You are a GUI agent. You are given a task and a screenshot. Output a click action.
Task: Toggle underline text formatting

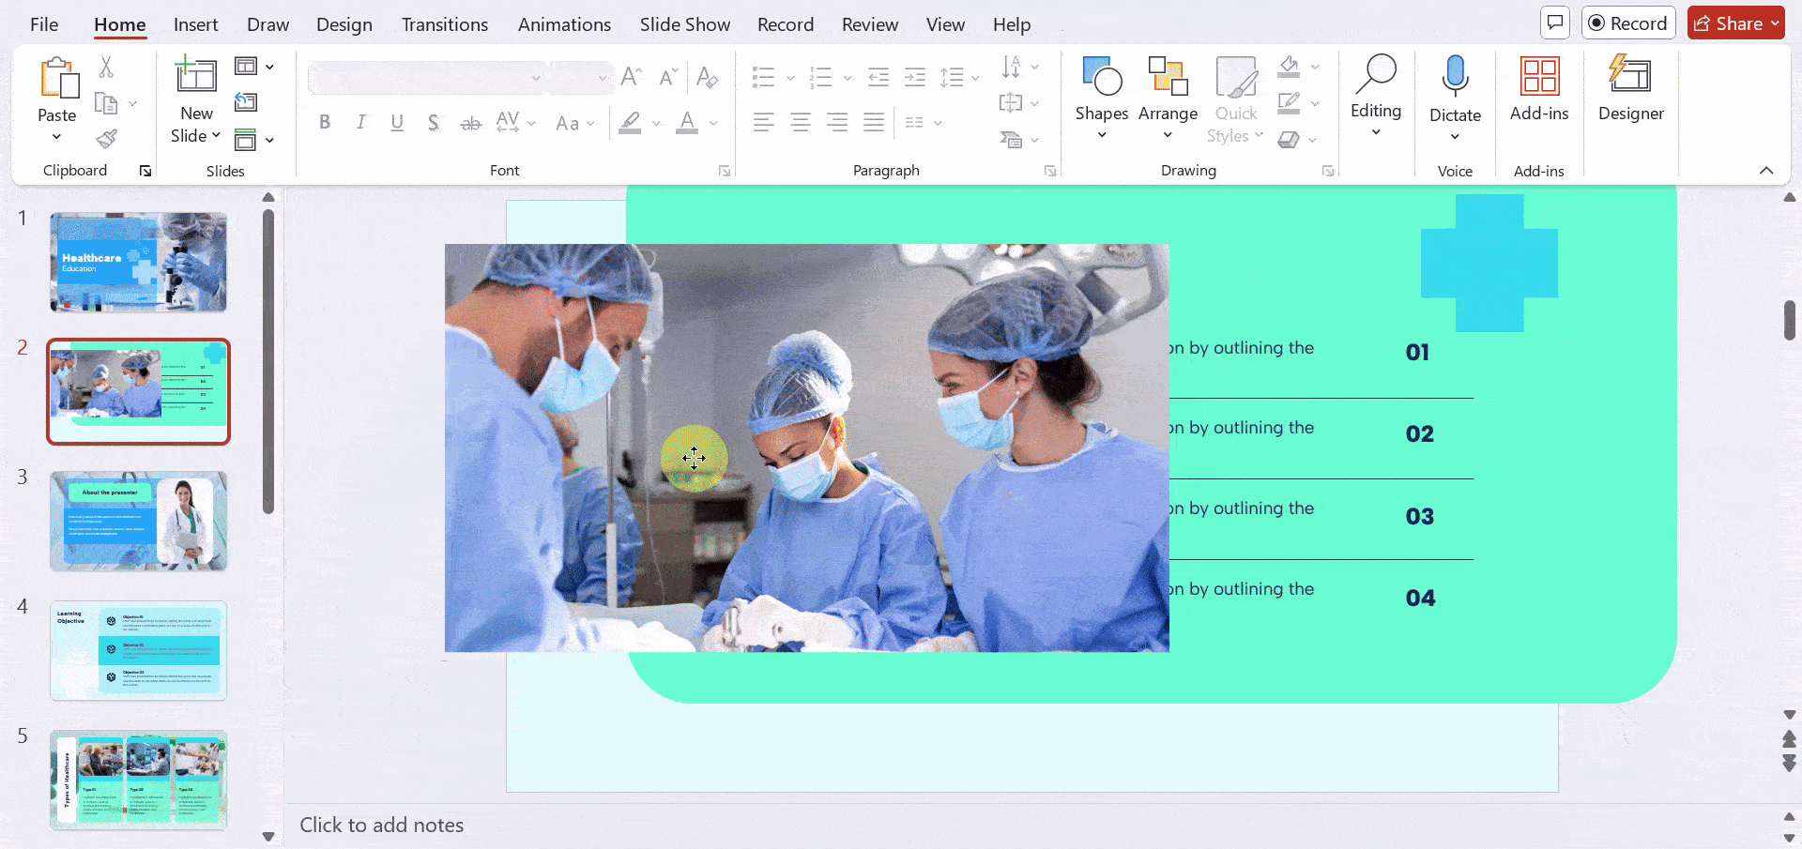(396, 122)
